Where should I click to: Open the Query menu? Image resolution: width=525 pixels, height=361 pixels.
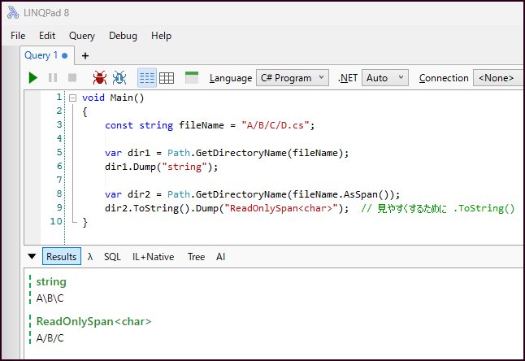coord(82,36)
